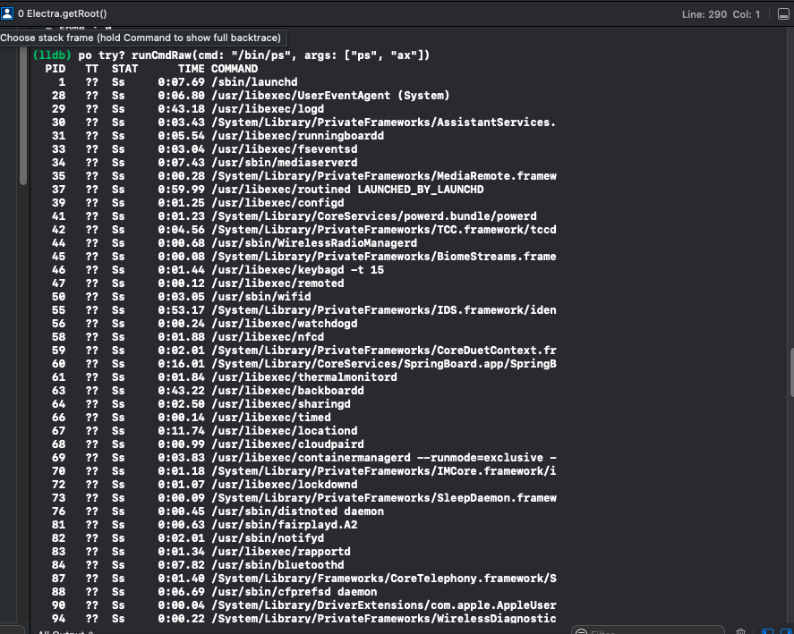
Task: Click the '/usr/libexec/locationd' entry
Action: [x=285, y=431]
